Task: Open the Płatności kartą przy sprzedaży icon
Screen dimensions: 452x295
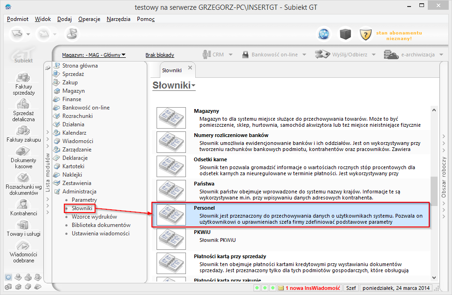Action: pyautogui.click(x=171, y=263)
